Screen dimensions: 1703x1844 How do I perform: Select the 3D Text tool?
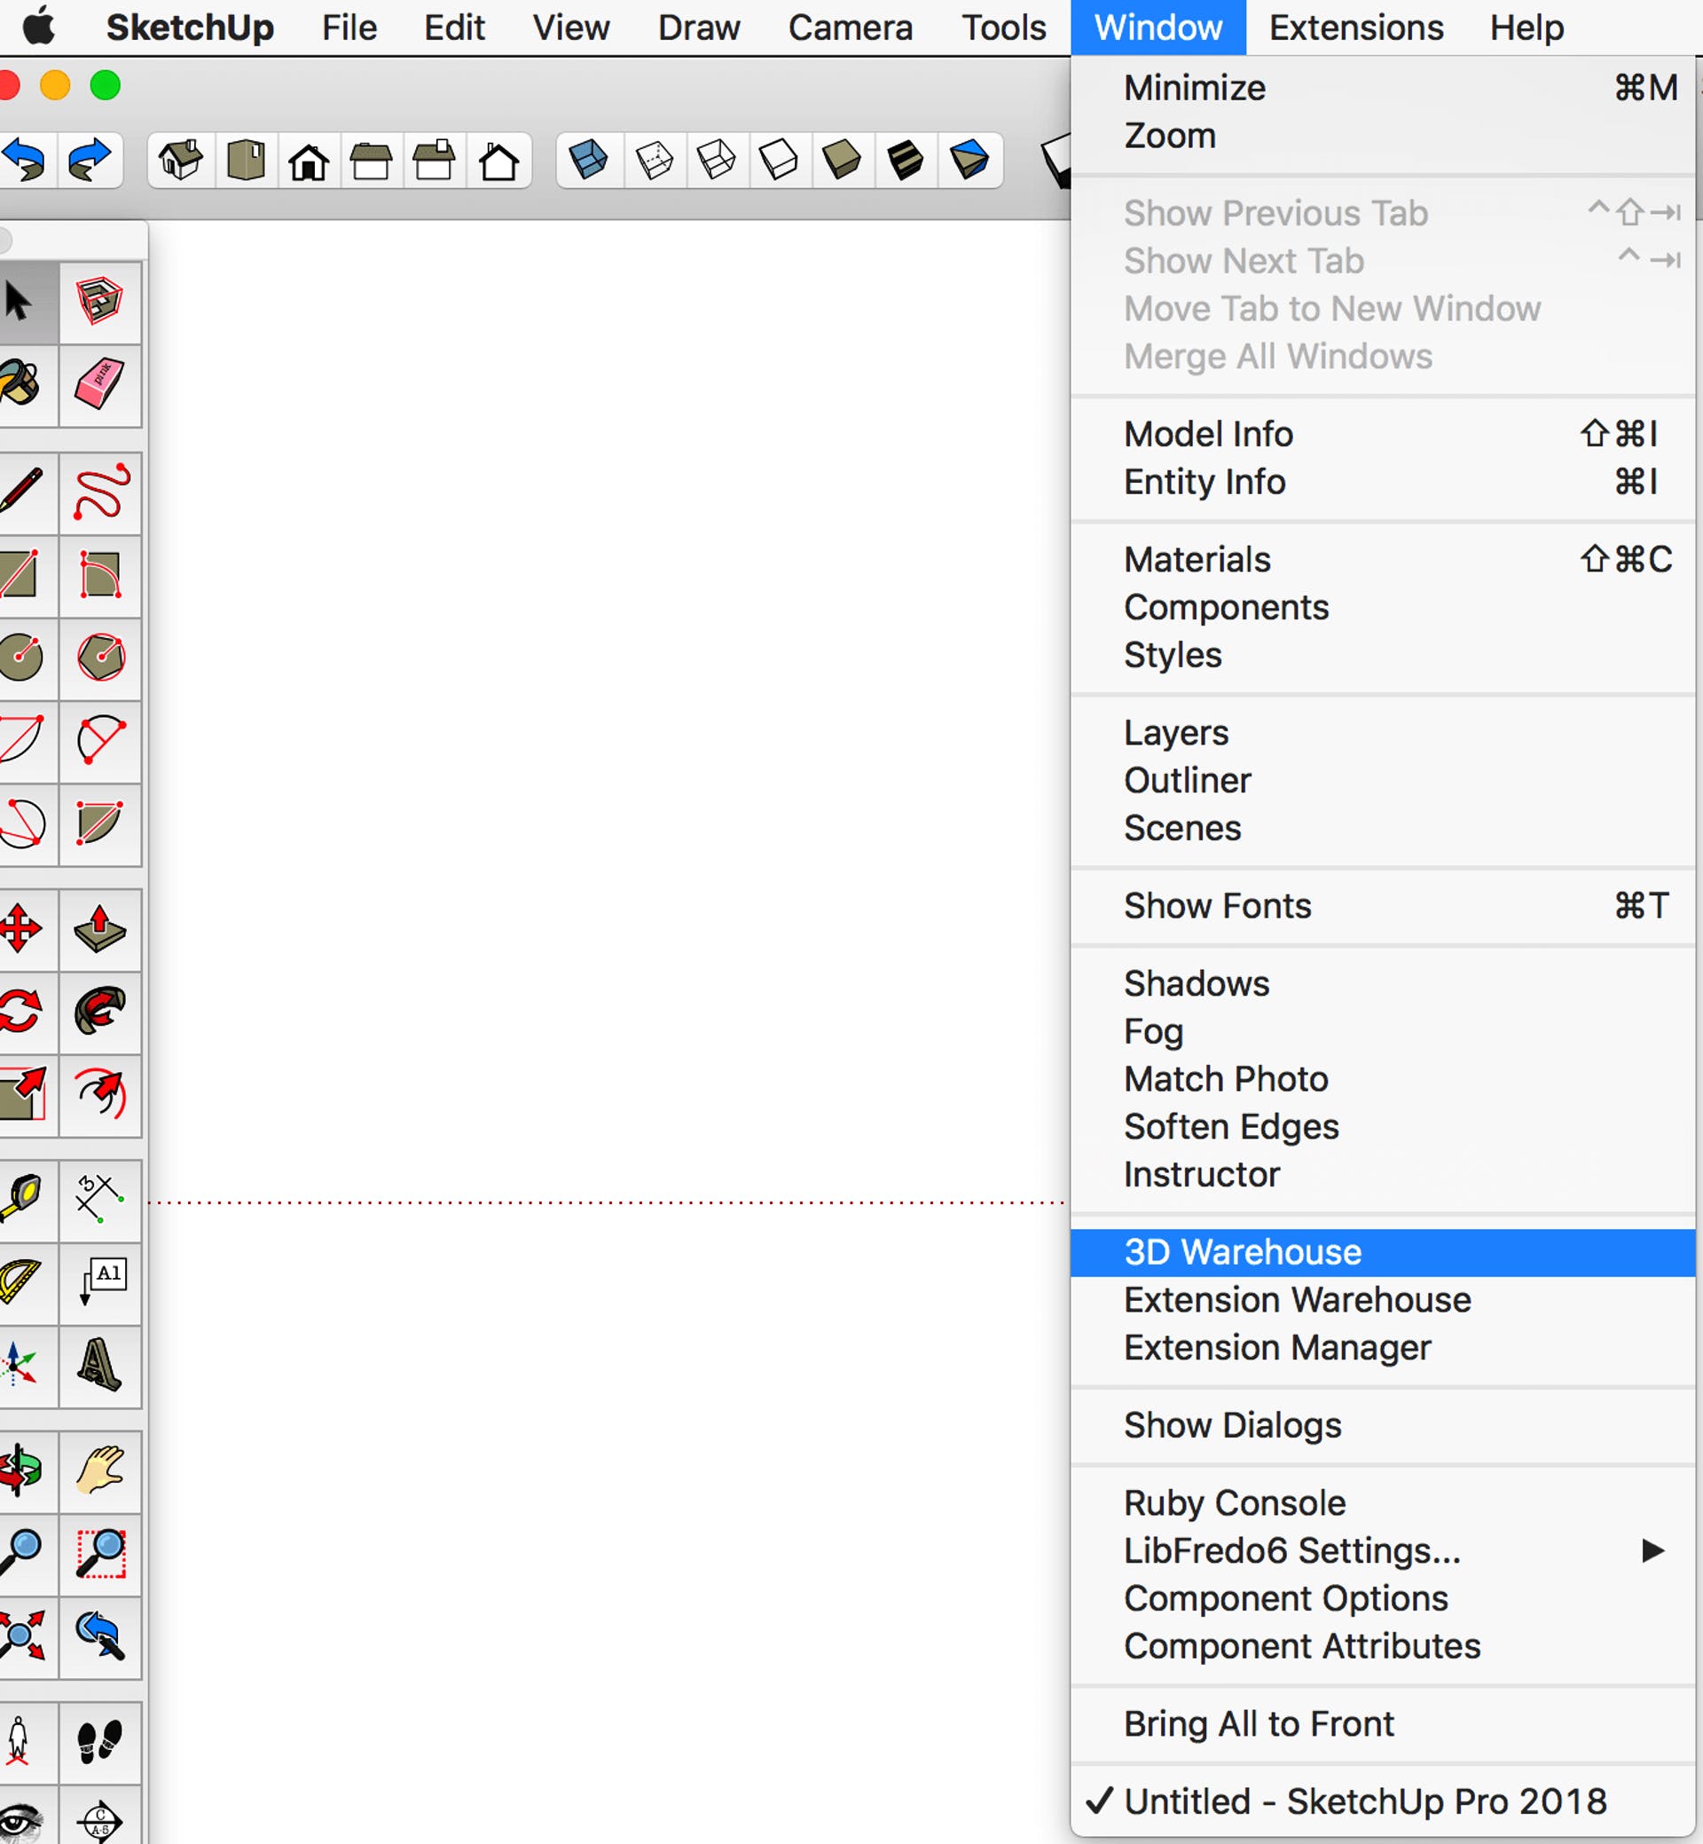pyautogui.click(x=99, y=1366)
